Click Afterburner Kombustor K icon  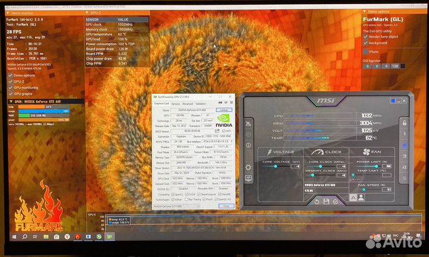click(x=248, y=134)
